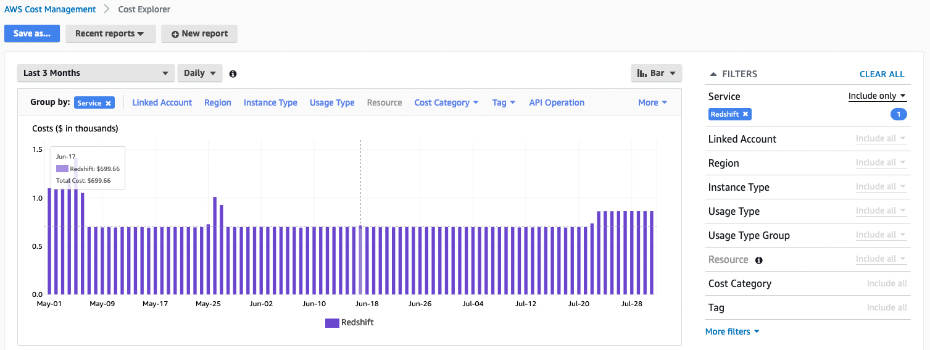This screenshot has width=930, height=350.
Task: Toggle the Redshift legend color swatch
Action: click(x=332, y=322)
